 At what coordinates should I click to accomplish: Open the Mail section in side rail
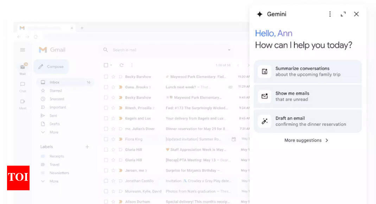[x=23, y=69]
